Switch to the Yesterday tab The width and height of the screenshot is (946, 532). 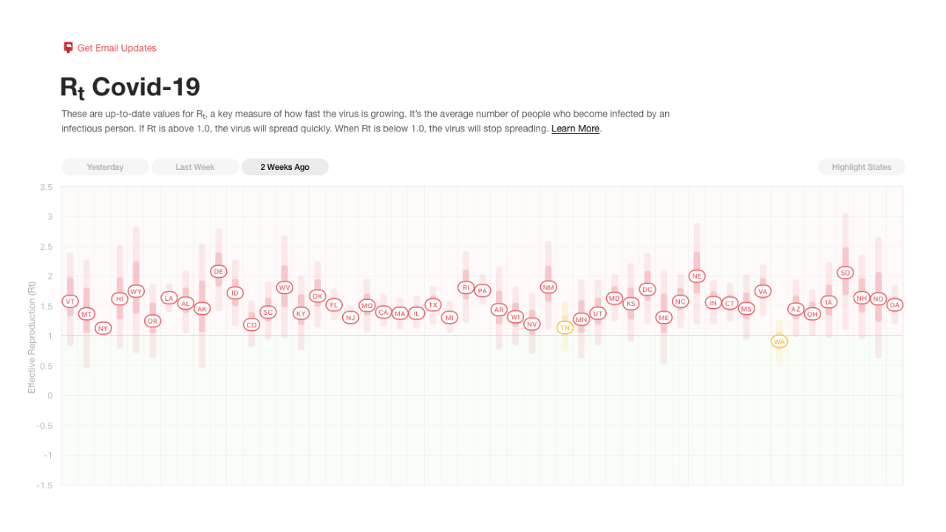[105, 167]
